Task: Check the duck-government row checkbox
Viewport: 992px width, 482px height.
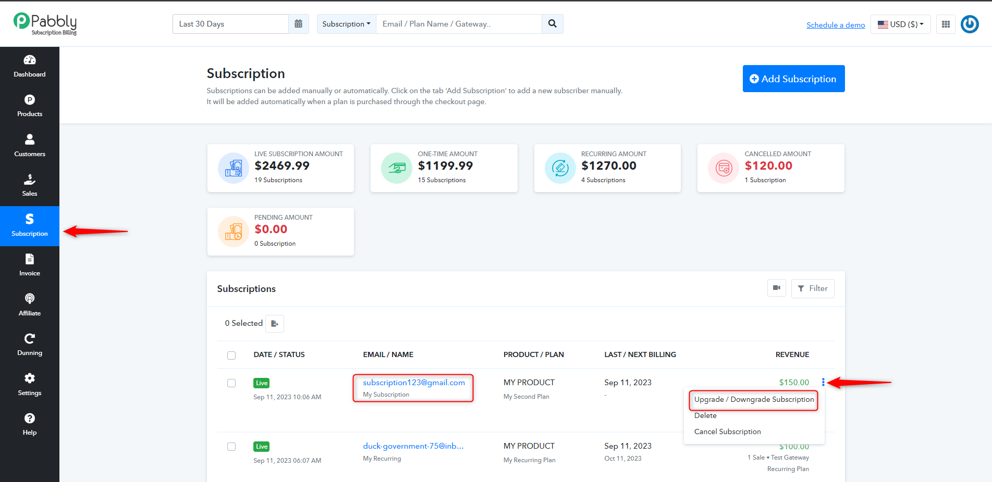Action: coord(231,447)
